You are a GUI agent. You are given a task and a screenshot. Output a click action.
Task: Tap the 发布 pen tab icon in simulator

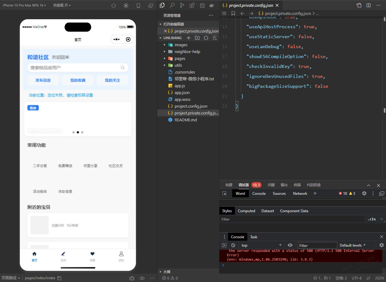(63, 254)
